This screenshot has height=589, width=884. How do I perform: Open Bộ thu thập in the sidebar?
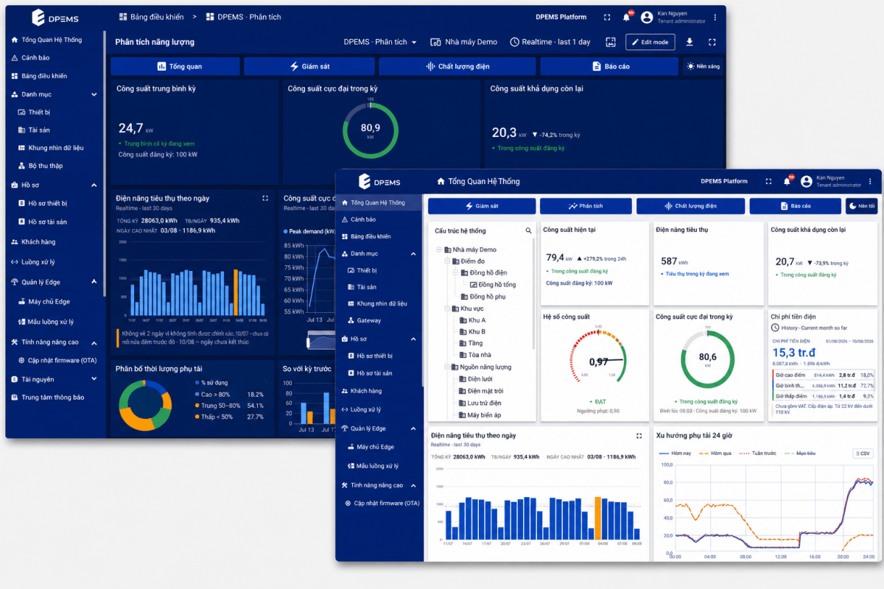pos(46,166)
